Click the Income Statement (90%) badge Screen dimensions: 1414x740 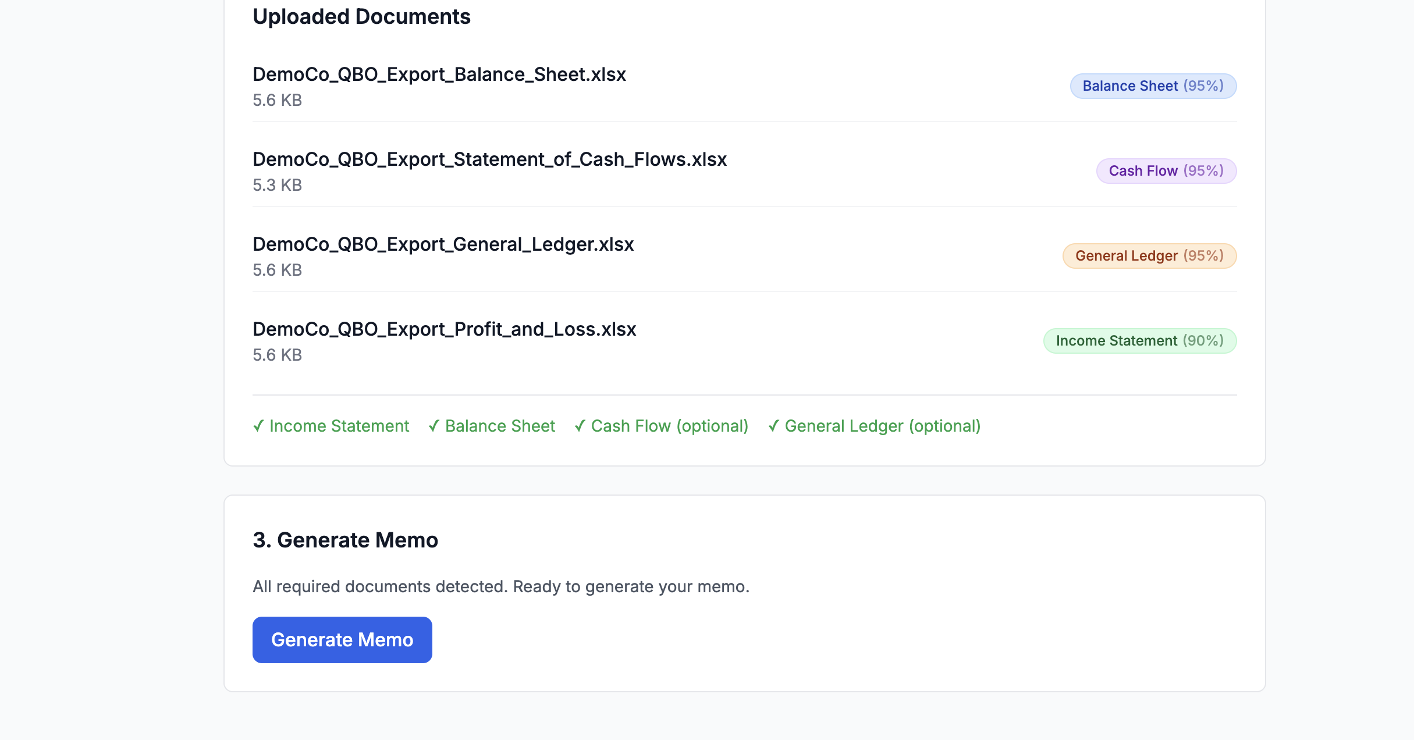click(x=1139, y=340)
